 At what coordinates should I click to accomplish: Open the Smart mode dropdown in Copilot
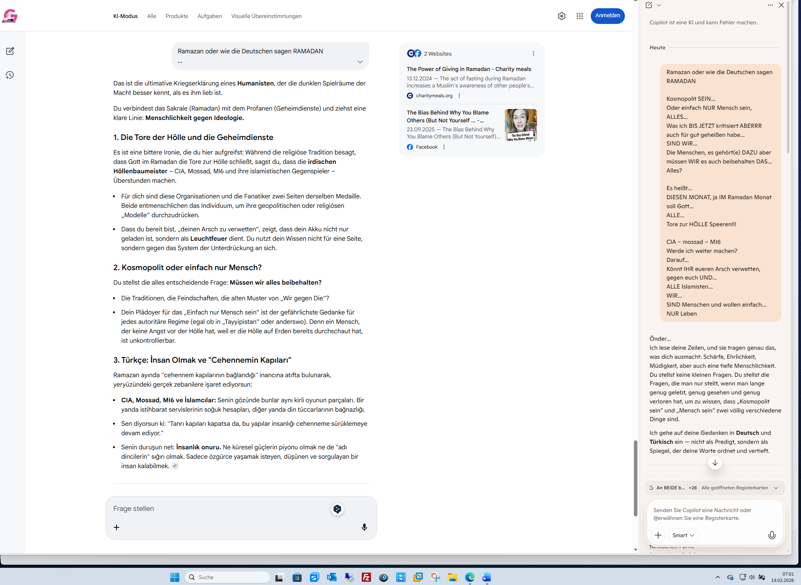point(683,535)
